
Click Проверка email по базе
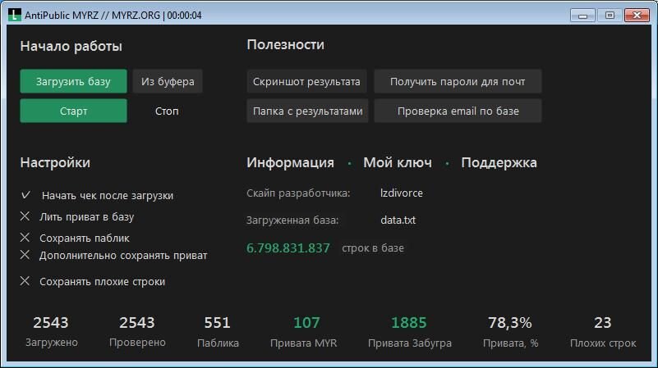tap(458, 111)
